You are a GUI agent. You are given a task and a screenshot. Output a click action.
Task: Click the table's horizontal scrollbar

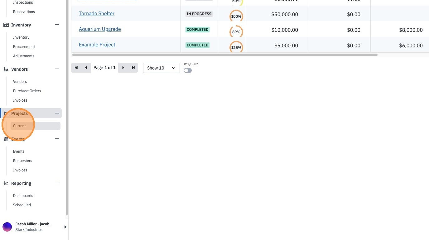224,55
